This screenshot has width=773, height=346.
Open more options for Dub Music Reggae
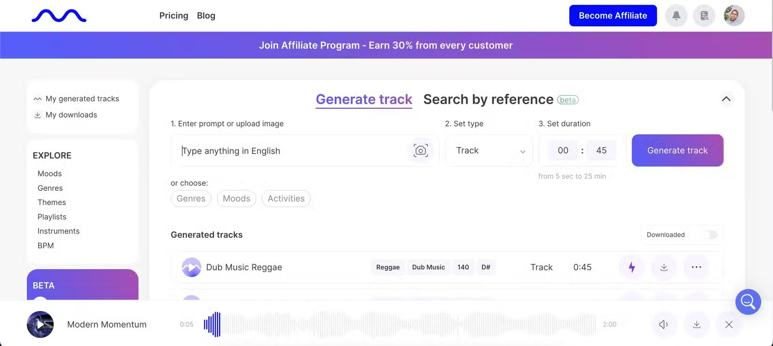click(696, 267)
